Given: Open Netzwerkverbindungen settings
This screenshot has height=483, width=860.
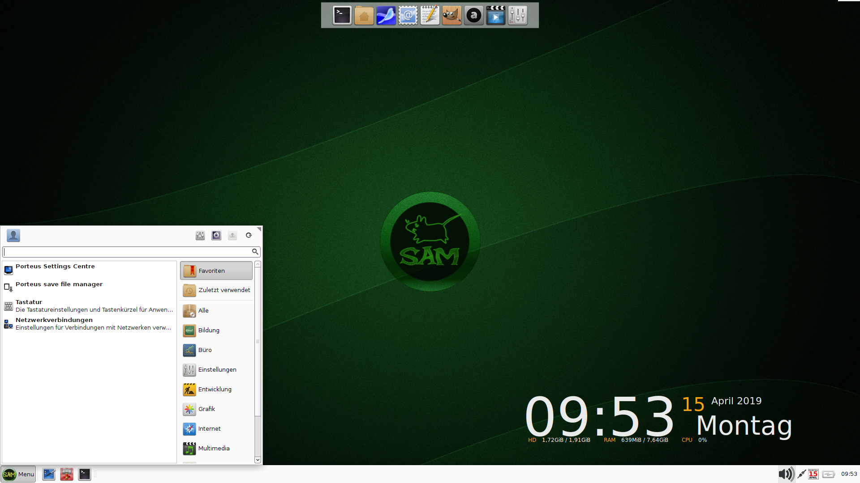Looking at the screenshot, I should point(54,320).
